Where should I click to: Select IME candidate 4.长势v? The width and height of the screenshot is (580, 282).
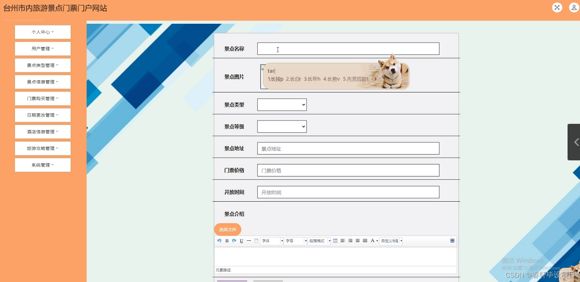(x=331, y=79)
